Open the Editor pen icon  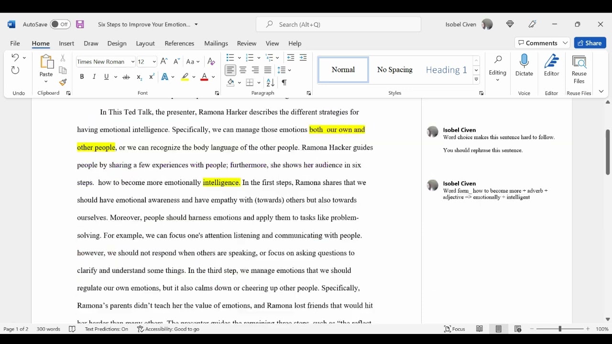click(551, 62)
